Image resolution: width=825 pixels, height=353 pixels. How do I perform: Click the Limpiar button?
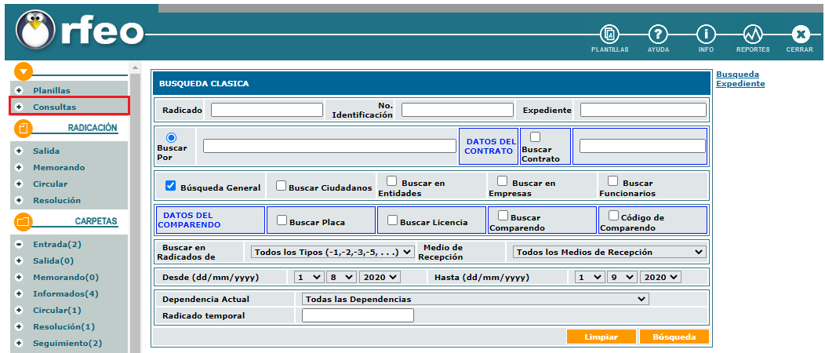[601, 337]
